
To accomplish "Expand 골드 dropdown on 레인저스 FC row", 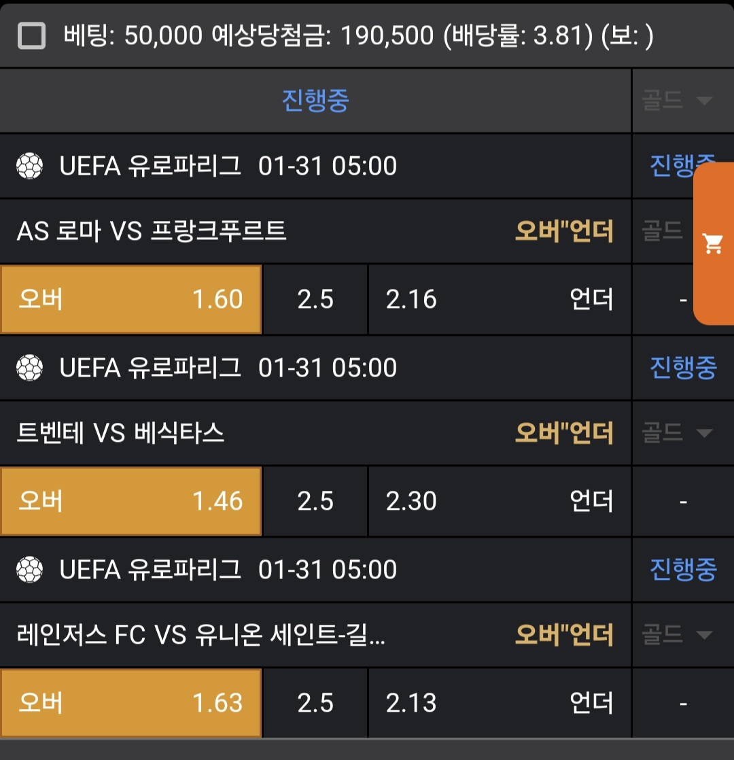I will pyautogui.click(x=677, y=635).
